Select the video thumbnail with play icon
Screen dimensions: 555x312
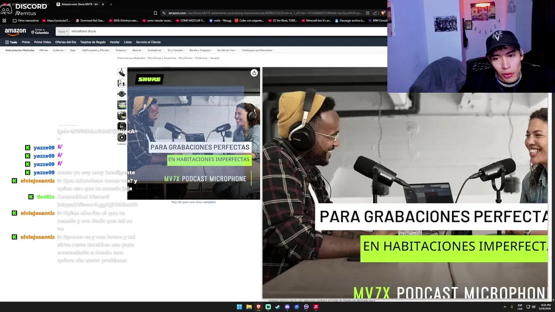click(121, 137)
